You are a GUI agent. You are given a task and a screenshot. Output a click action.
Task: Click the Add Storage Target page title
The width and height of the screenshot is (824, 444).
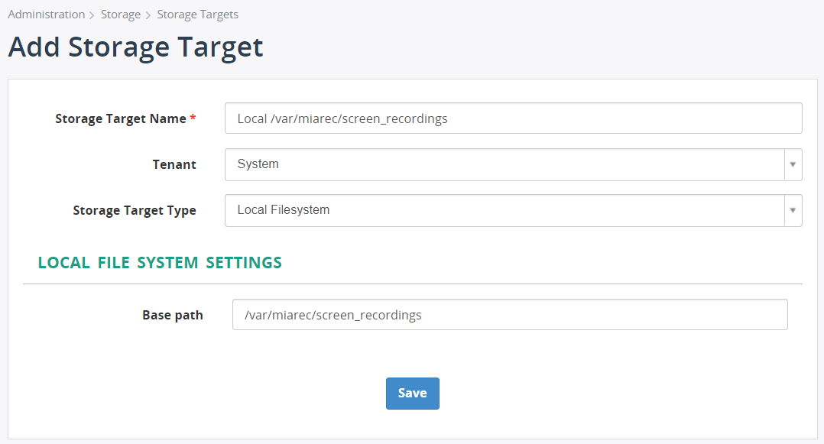click(135, 47)
